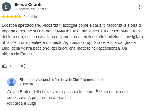Open the three-dot menu for Enrico's review
The image size is (146, 111).
pos(140,7)
